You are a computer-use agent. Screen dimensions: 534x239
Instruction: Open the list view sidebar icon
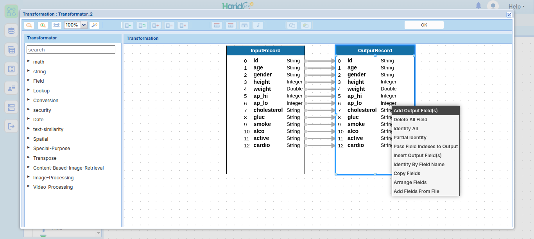point(11,69)
